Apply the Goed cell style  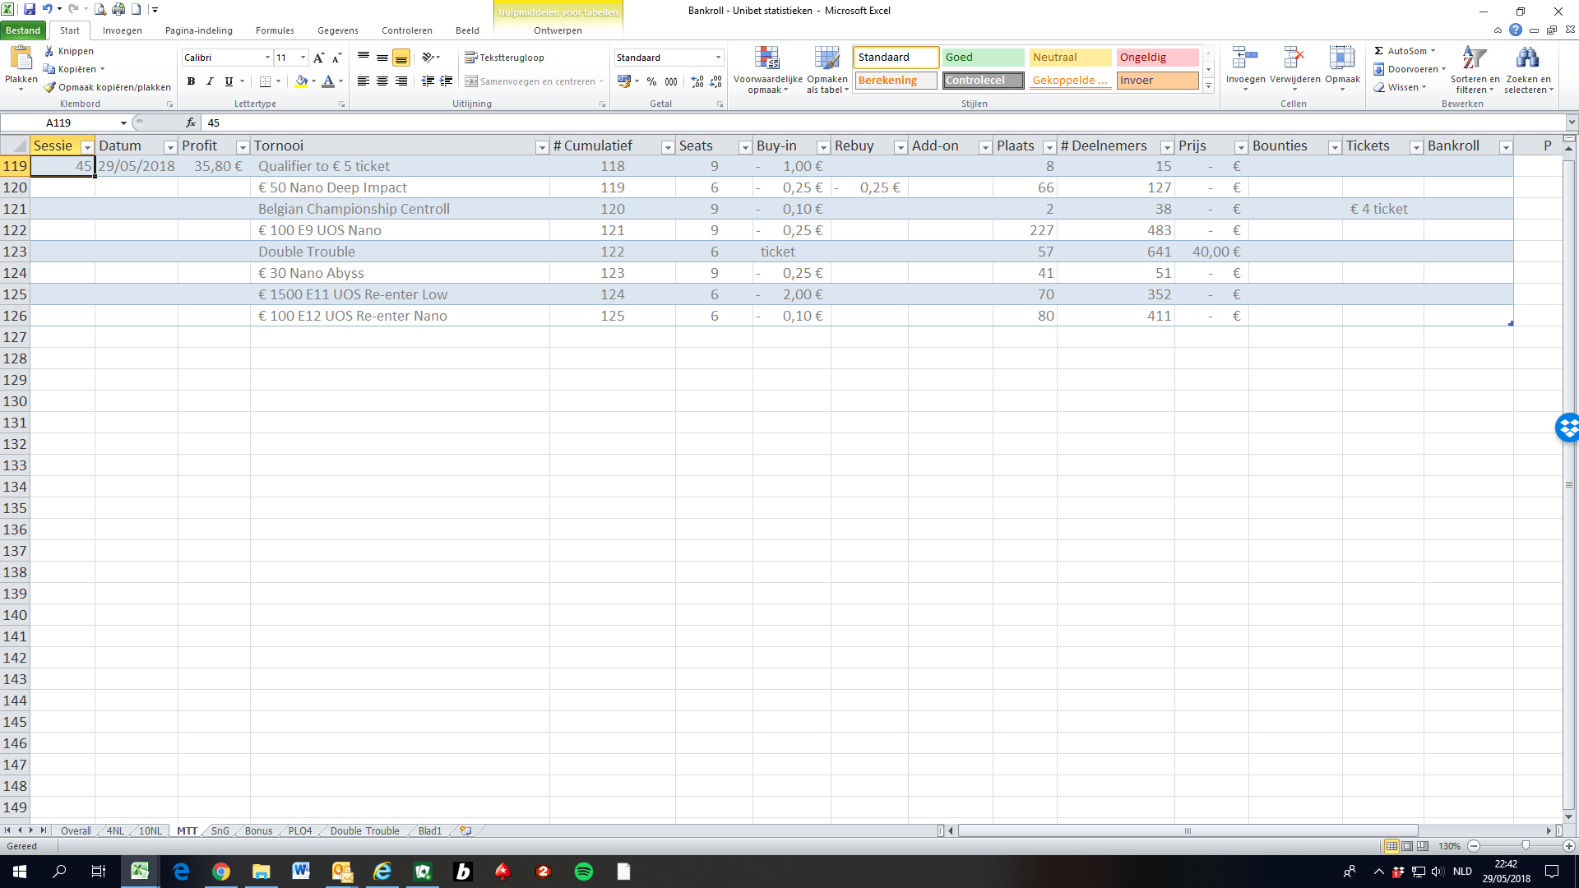point(983,58)
